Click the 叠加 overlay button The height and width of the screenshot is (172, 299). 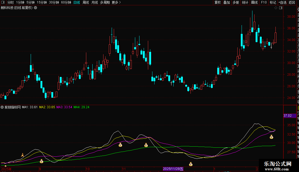pos(227,2)
